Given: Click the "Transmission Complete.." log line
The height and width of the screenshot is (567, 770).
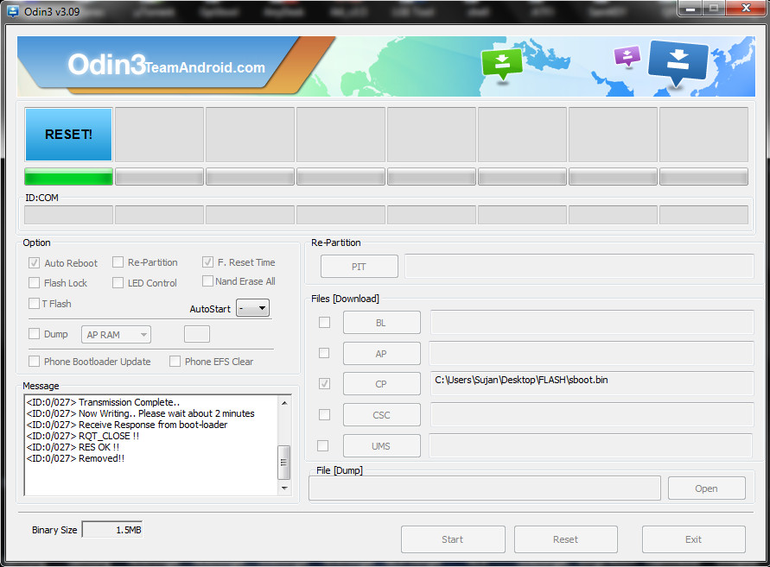Looking at the screenshot, I should (103, 402).
